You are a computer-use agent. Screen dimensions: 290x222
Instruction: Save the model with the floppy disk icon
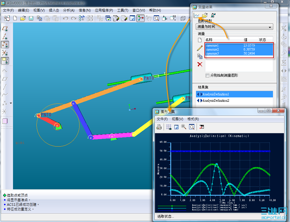click(x=31, y=18)
